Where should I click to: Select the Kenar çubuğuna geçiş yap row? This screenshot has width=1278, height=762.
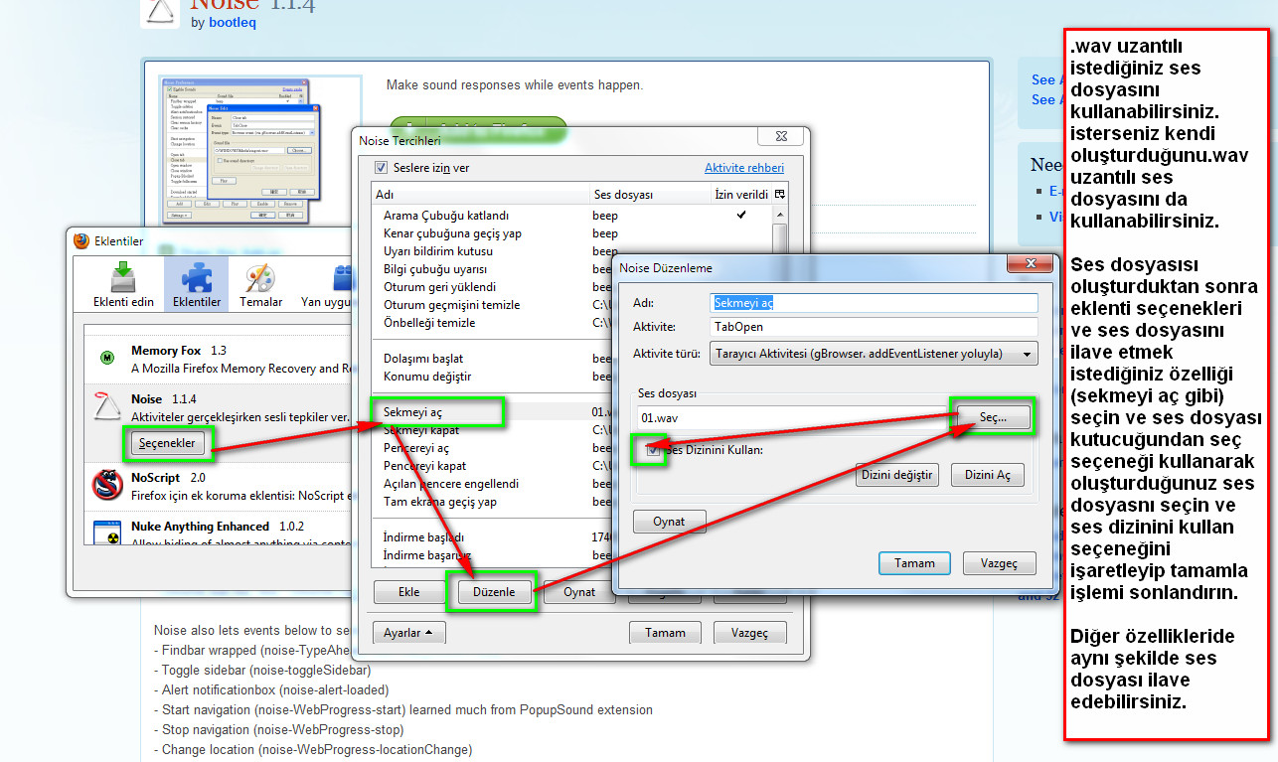click(571, 233)
